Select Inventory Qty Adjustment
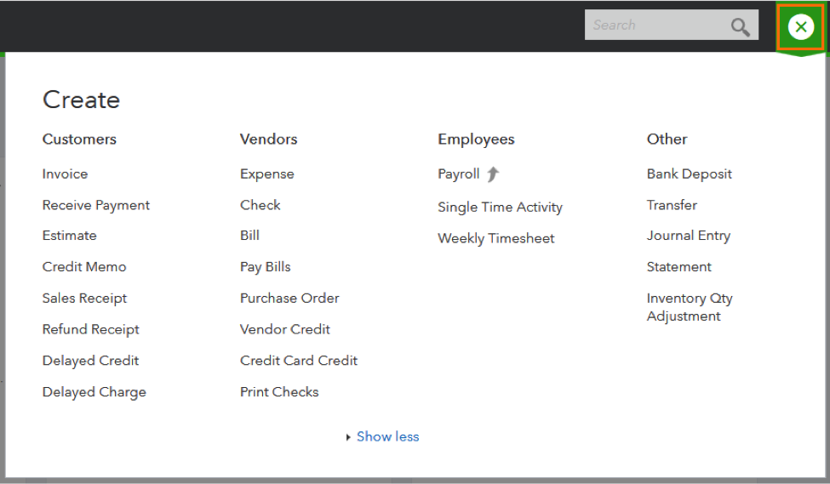 click(690, 307)
